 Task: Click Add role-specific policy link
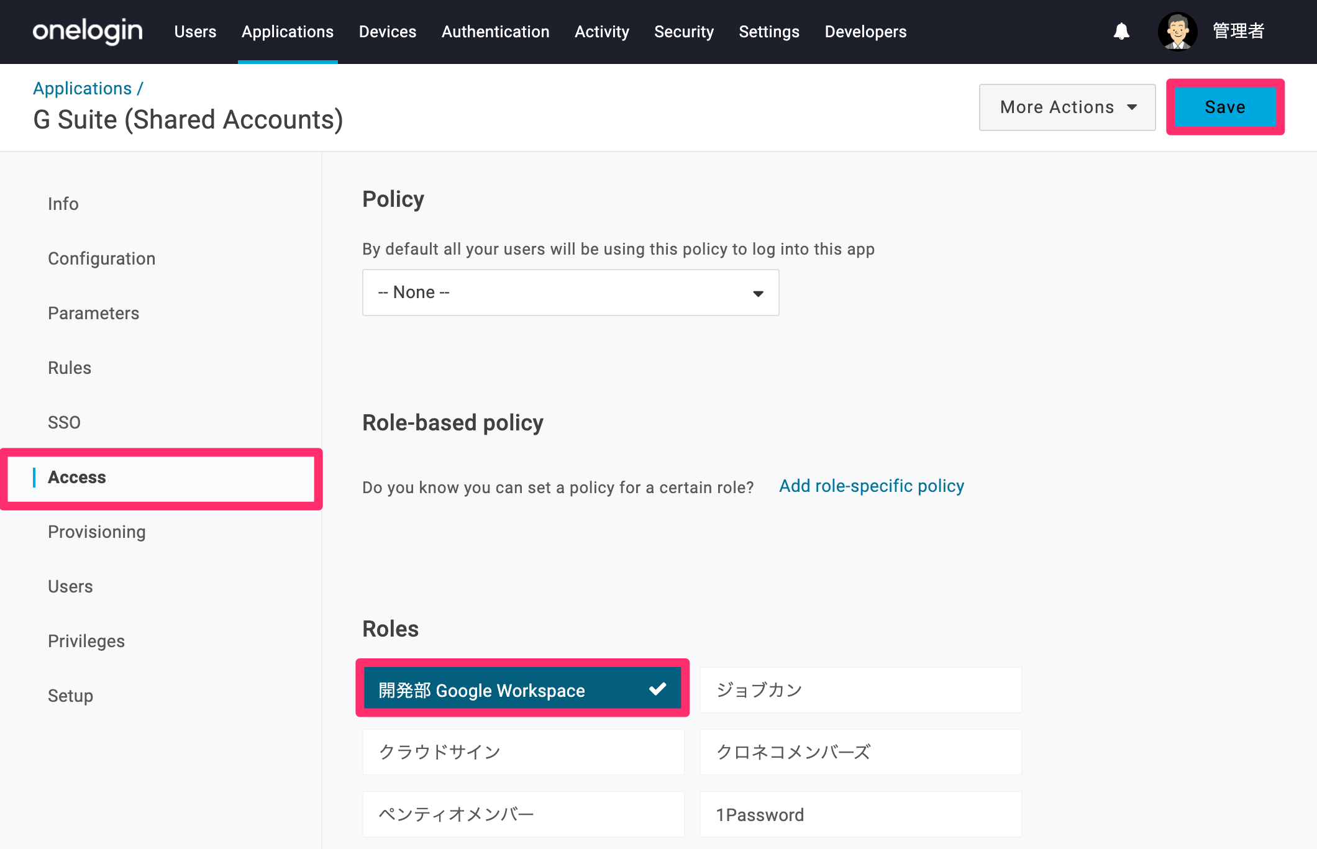872,486
